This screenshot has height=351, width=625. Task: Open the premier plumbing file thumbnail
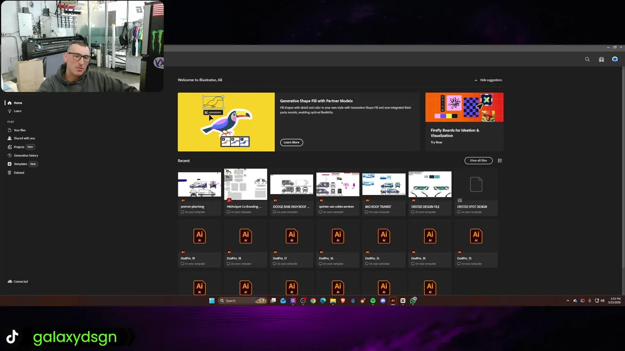coord(199,184)
